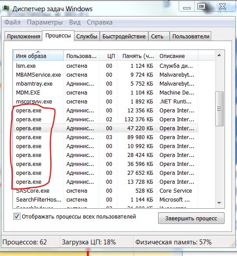This screenshot has width=237, height=256.
Task: Open the Справка menu
Action: 100,22
